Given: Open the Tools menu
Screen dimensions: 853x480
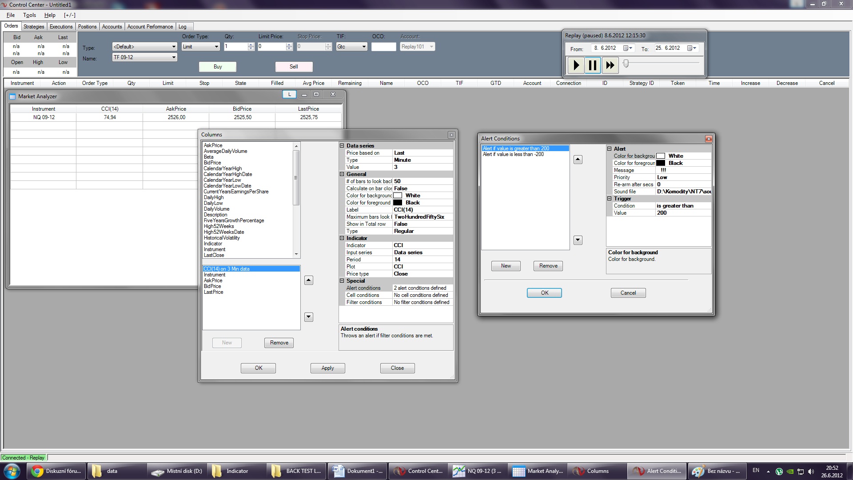Looking at the screenshot, I should [29, 15].
